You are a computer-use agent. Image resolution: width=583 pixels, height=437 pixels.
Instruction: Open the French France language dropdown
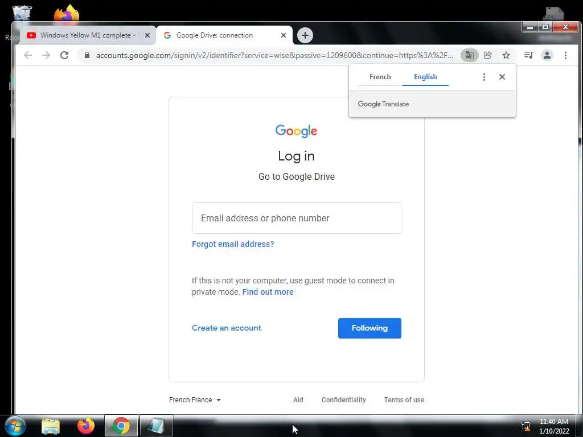[x=195, y=400]
